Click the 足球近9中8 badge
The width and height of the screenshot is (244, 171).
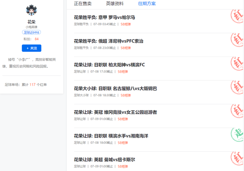coord(32,33)
